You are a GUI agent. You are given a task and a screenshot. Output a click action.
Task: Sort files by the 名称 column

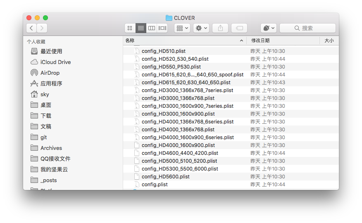pyautogui.click(x=185, y=40)
